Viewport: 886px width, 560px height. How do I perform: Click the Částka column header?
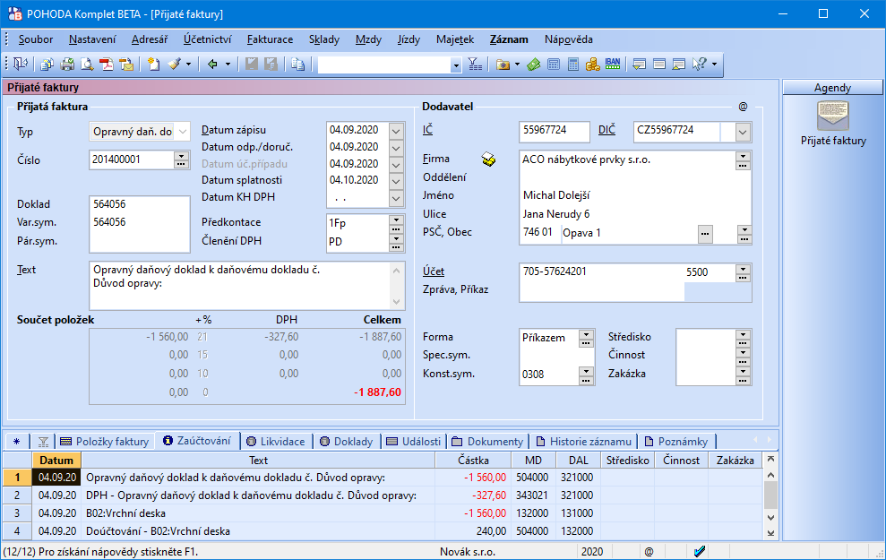[474, 460]
